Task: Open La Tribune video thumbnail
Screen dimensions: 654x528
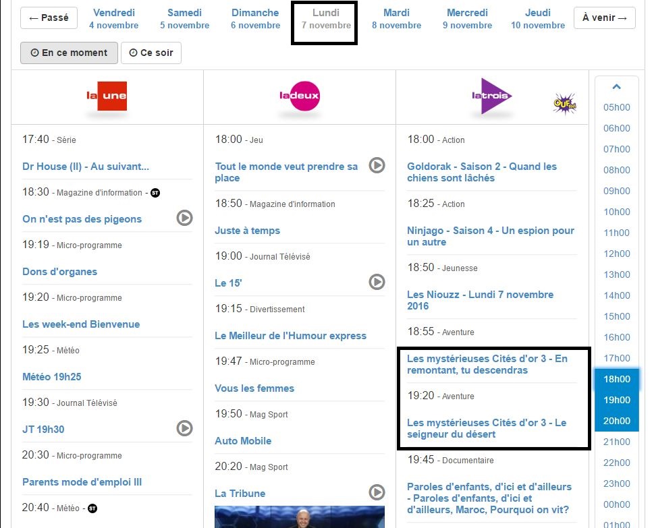Action: tap(299, 517)
